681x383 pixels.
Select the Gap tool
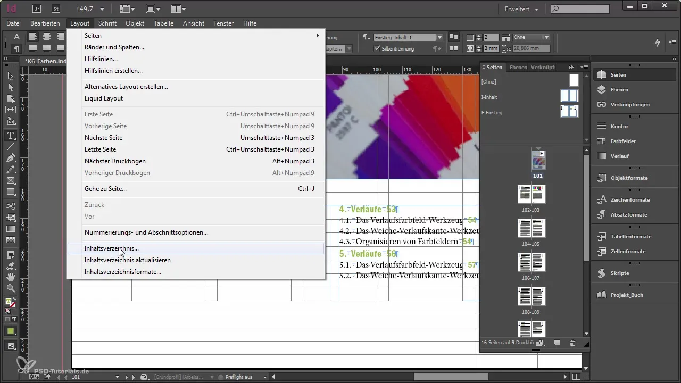click(11, 110)
